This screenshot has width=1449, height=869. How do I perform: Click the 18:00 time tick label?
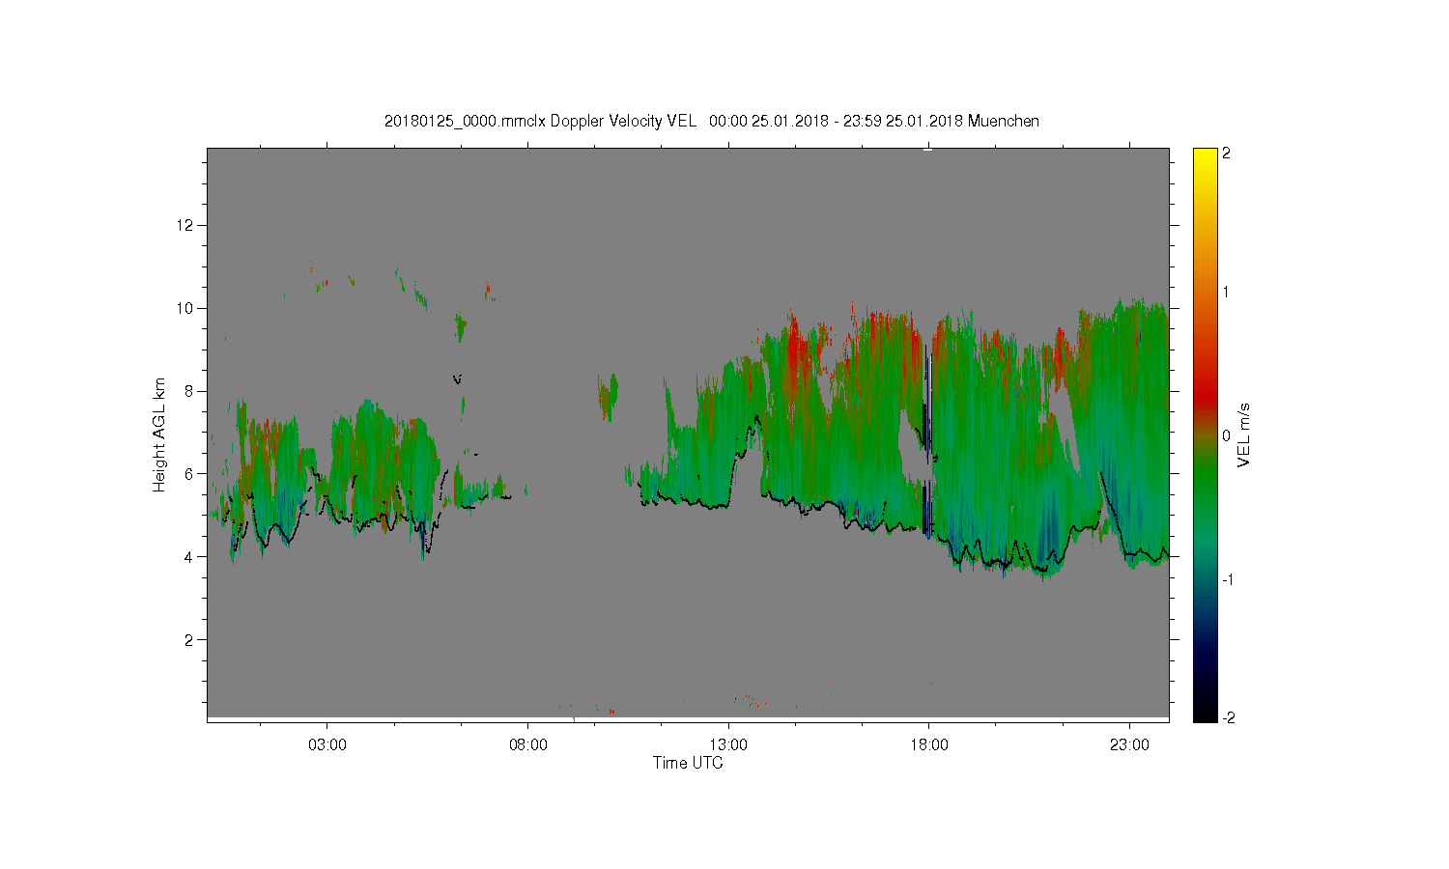[x=929, y=745]
